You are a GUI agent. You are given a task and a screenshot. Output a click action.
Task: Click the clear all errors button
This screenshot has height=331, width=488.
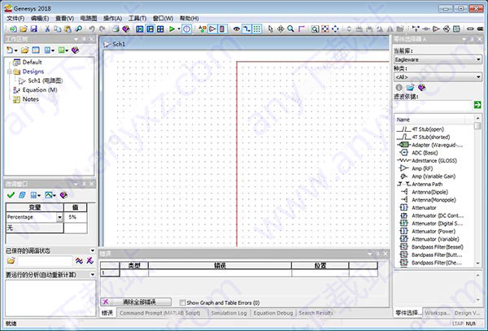click(136, 302)
